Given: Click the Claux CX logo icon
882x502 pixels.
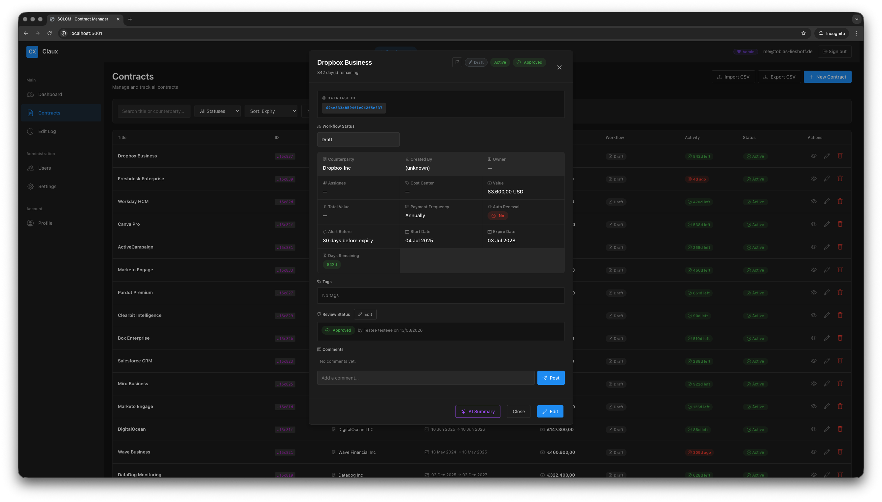Looking at the screenshot, I should coord(32,51).
